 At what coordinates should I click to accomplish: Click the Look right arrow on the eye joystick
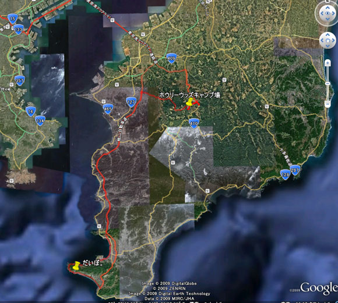coord(333,13)
